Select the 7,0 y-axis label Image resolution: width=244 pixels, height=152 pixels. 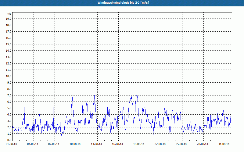[x=9, y=95]
